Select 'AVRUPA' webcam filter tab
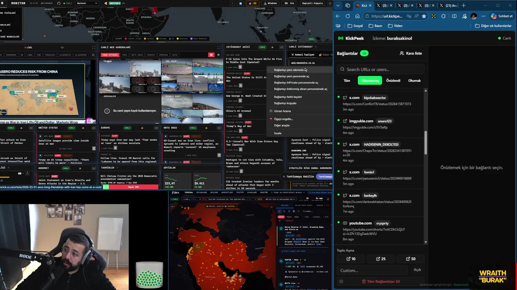The height and width of the screenshot is (290, 517). point(151,55)
